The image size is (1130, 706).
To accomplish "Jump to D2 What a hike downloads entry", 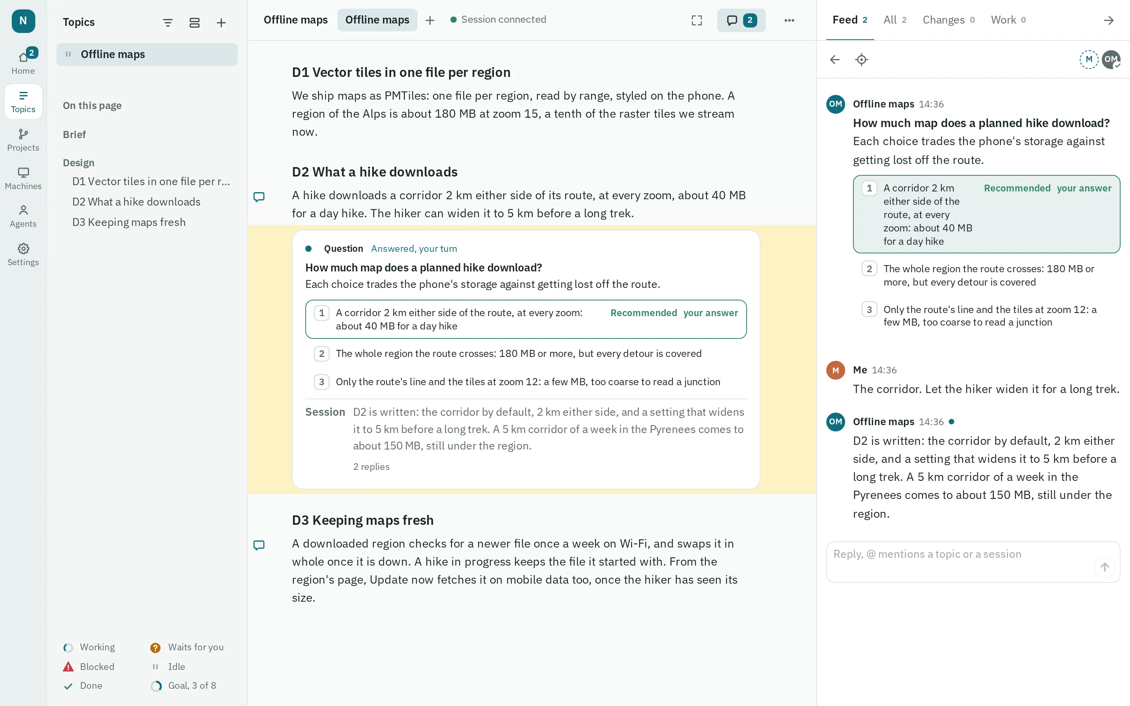I will tap(136, 202).
